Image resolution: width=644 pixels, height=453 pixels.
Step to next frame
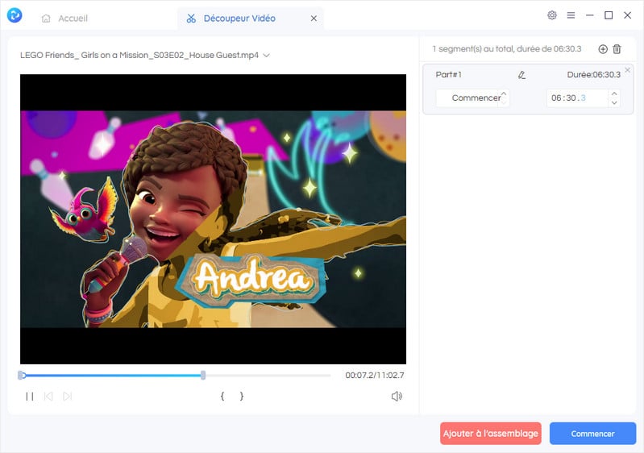click(68, 397)
